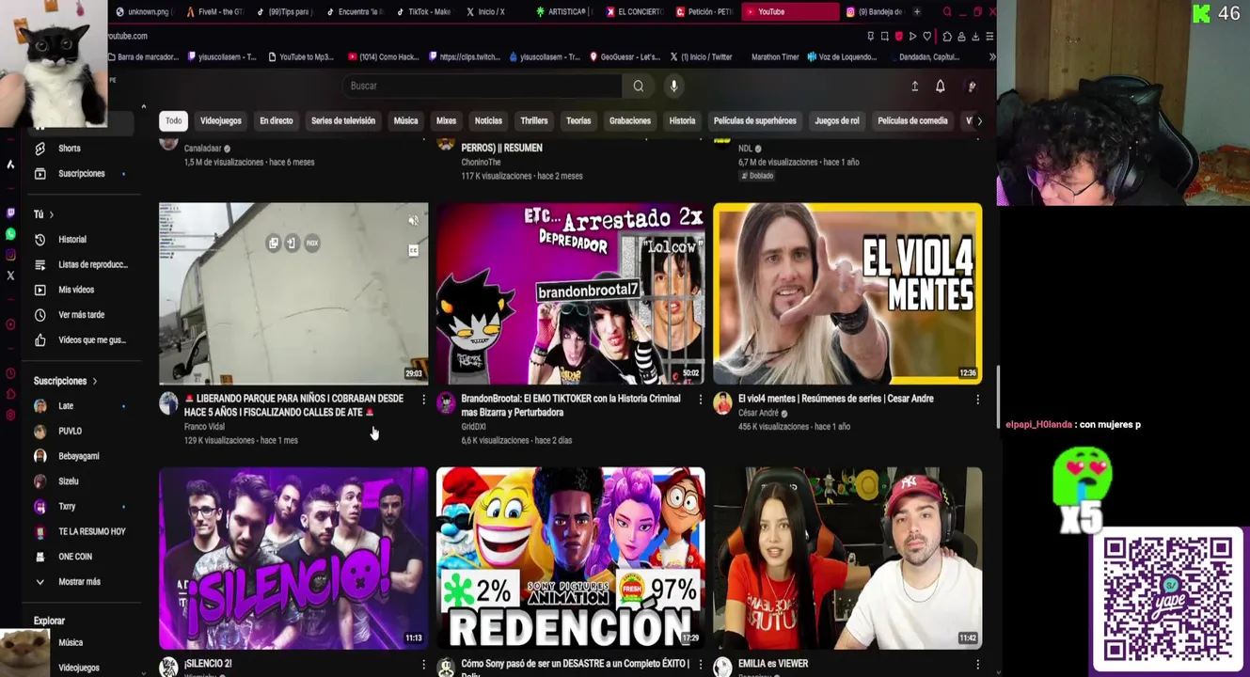Open the Suscripciones sidebar icon
The image size is (1250, 677).
[40, 174]
